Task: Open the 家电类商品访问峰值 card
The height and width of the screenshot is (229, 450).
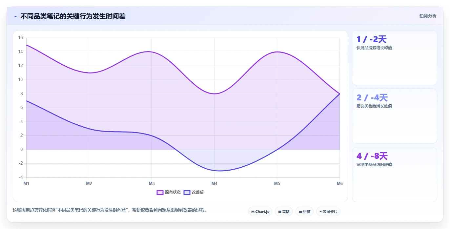Action: coord(395,175)
